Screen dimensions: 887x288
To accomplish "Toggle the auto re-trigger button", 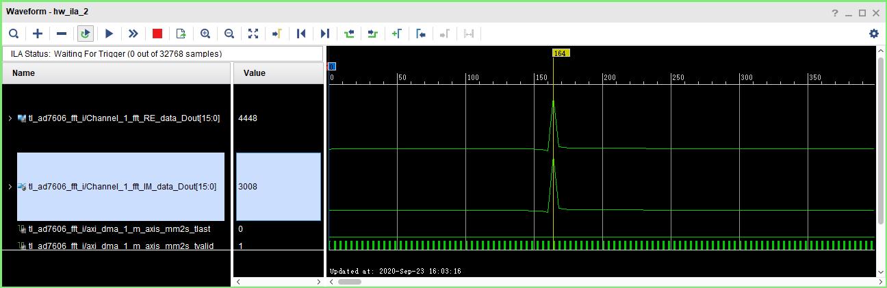I will tap(86, 34).
